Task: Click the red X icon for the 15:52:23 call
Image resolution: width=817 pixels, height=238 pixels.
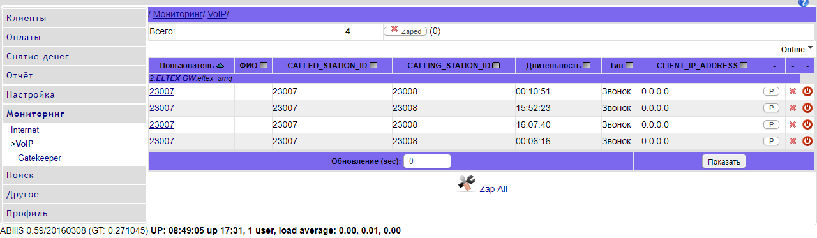Action: click(x=793, y=108)
